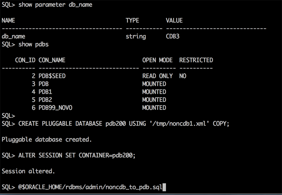Click the VALUE column header
The width and height of the screenshot is (282, 195).
(x=174, y=21)
